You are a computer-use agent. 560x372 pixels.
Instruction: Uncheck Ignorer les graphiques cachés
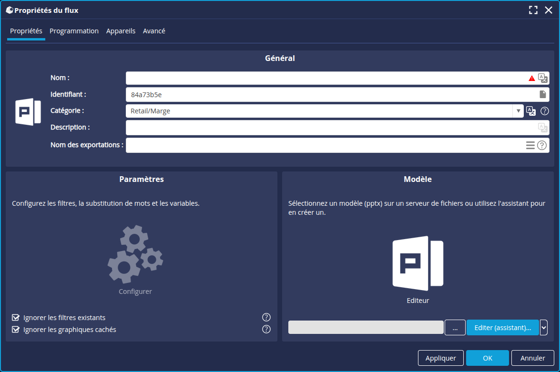coord(16,330)
